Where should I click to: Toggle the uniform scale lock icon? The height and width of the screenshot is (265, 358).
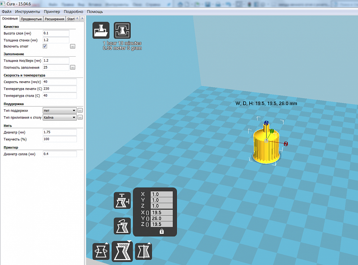[x=161, y=231]
